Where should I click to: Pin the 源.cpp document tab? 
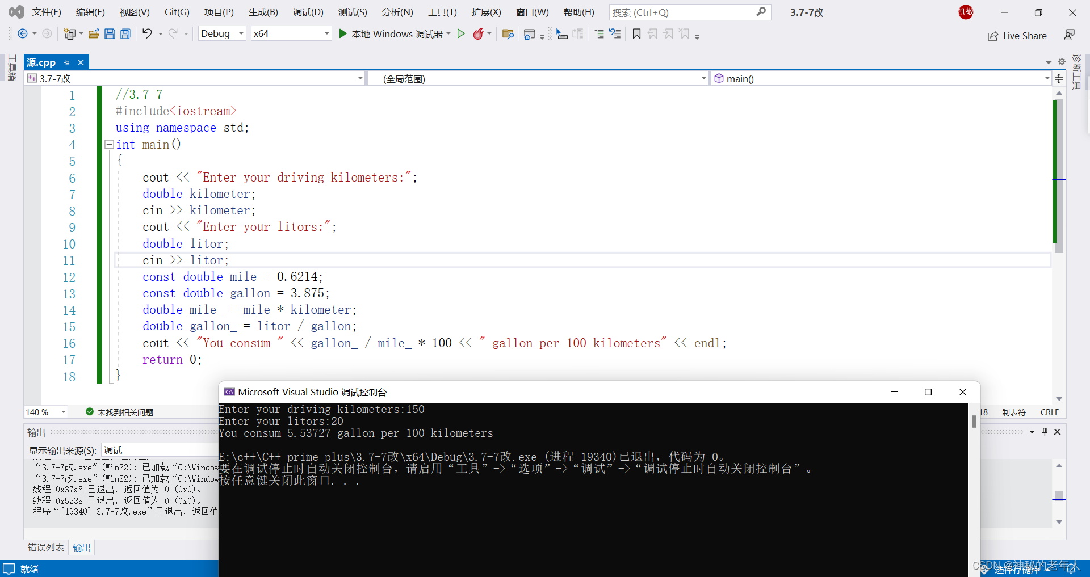coord(66,62)
